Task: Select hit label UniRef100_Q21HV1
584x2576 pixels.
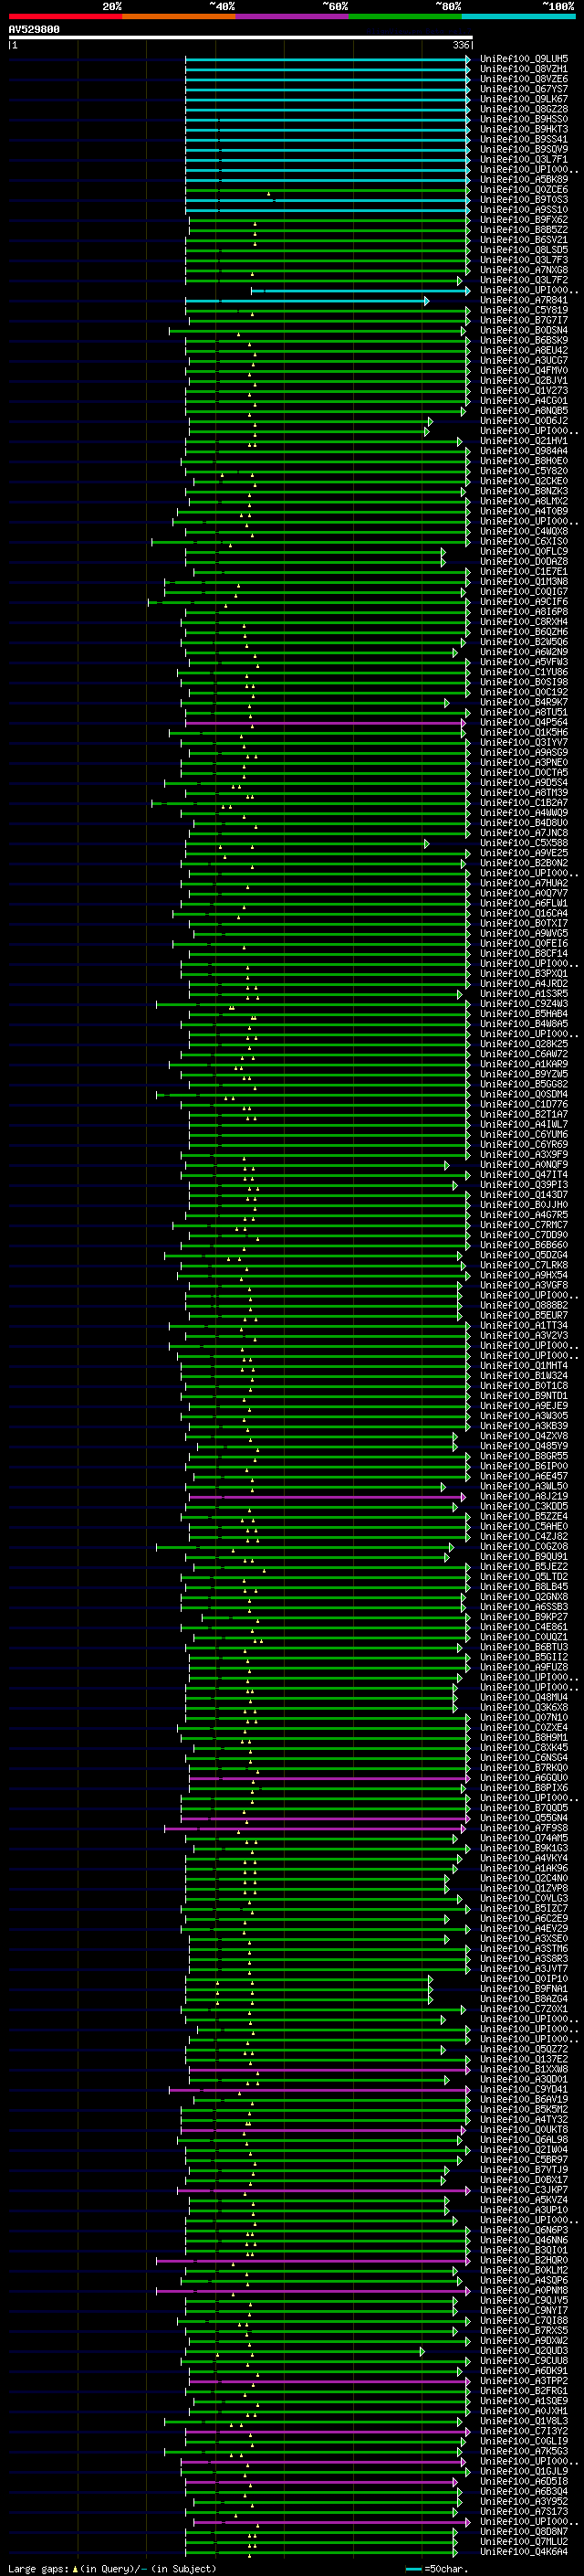Action: click(x=524, y=441)
